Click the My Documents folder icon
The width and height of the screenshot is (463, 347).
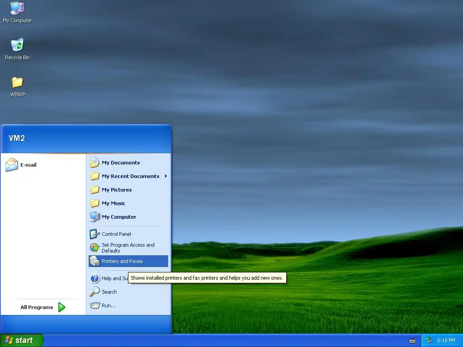[95, 163]
